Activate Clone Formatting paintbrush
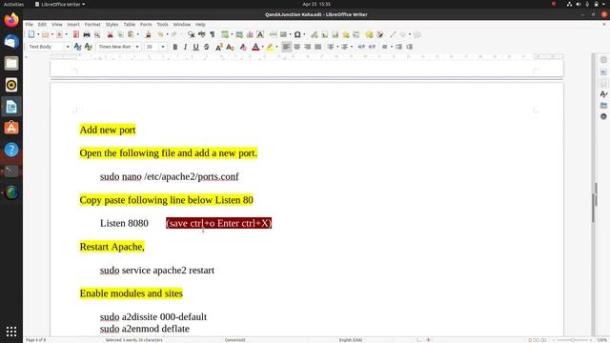610x343 pixels. coord(149,34)
